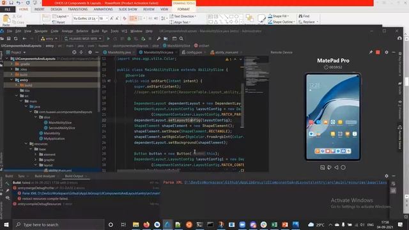Screen dimensions: 409x230
Task: Open Firefox from the Windows taskbar
Action: click(146, 224)
